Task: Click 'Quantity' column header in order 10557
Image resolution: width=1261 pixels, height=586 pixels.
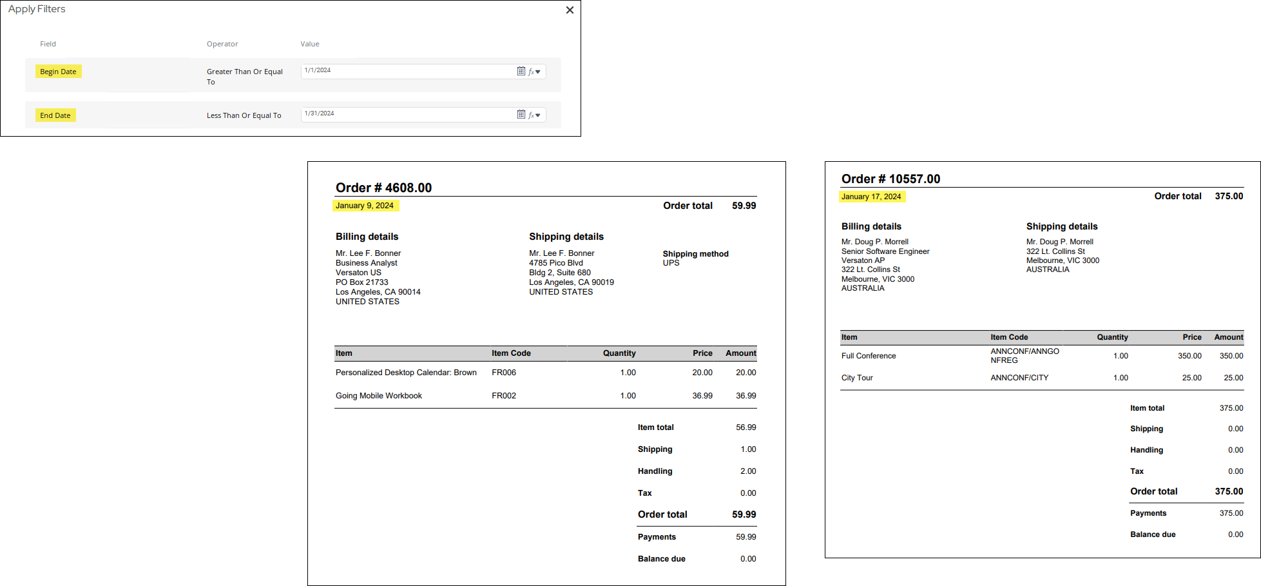Action: [1112, 337]
